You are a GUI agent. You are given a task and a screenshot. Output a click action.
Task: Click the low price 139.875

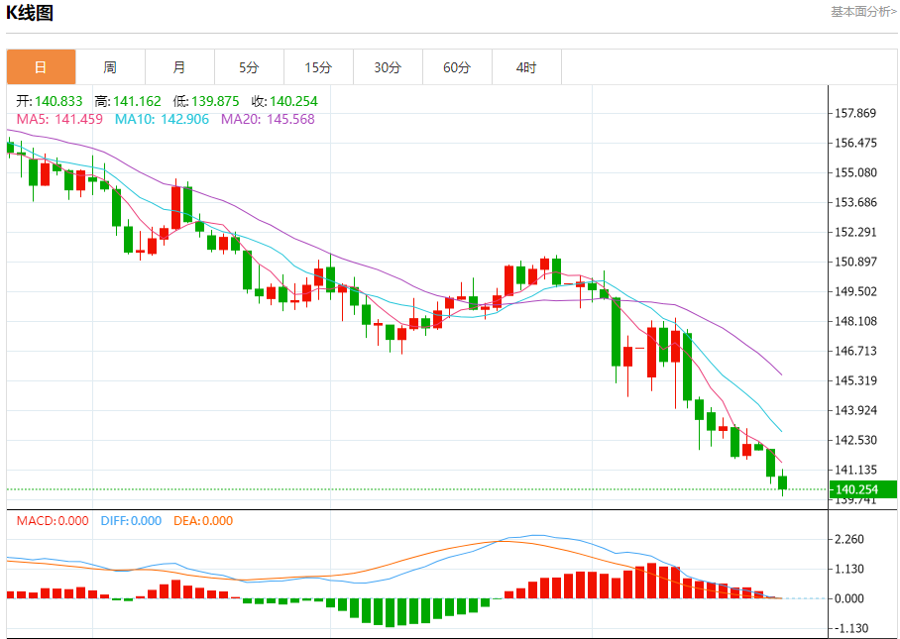coord(215,101)
